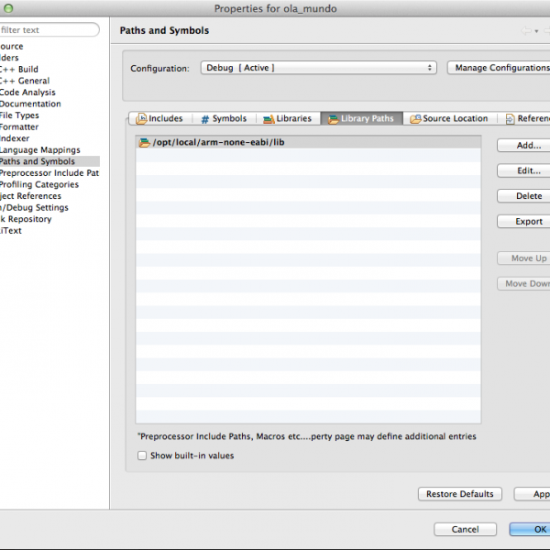The height and width of the screenshot is (550, 550).
Task: Click the Library Paths tab folder icon
Action: [x=332, y=119]
